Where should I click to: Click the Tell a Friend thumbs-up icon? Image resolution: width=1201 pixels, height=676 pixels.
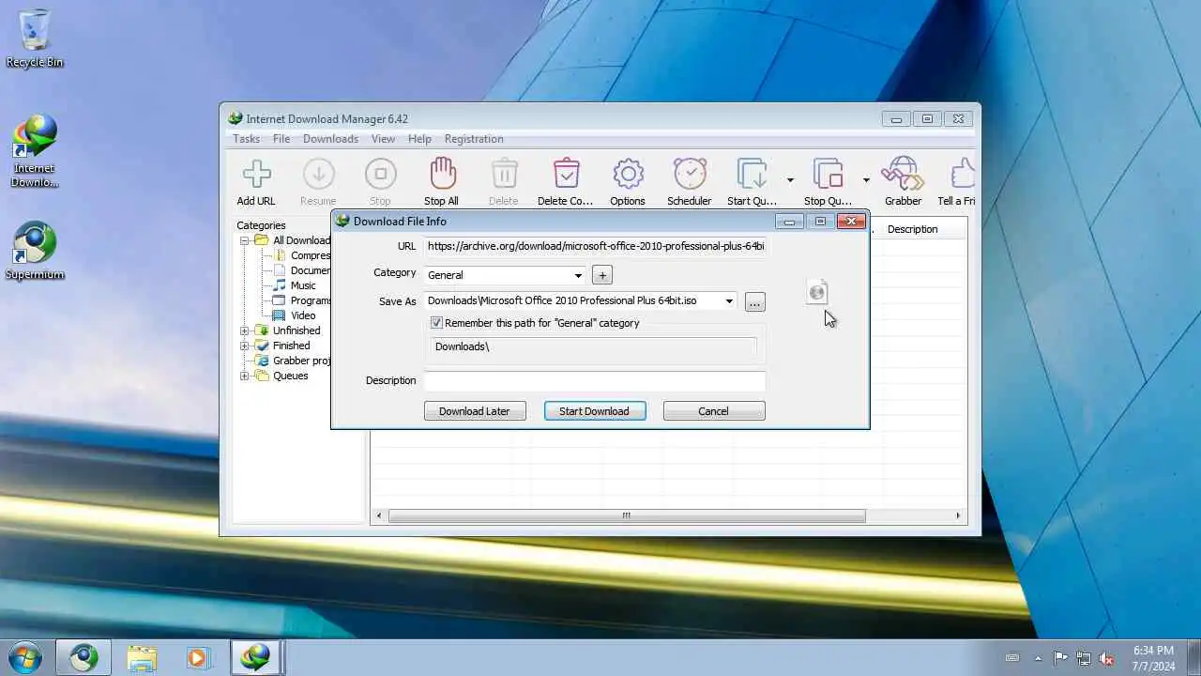(961, 174)
